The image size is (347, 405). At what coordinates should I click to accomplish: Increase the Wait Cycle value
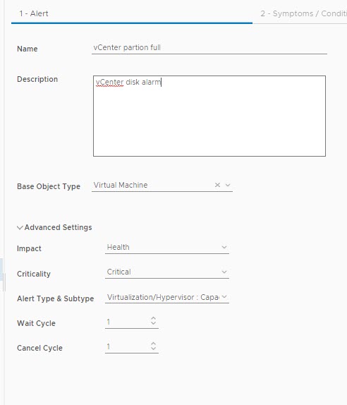(x=153, y=318)
